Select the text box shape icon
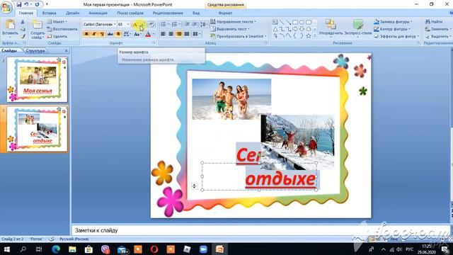This screenshot has width=453, height=255. point(275,22)
